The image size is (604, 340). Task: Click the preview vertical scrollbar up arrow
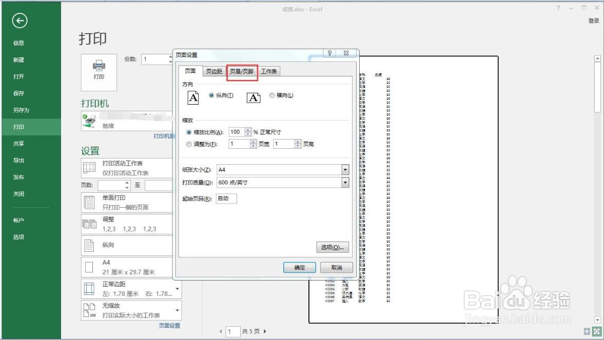tap(597, 58)
